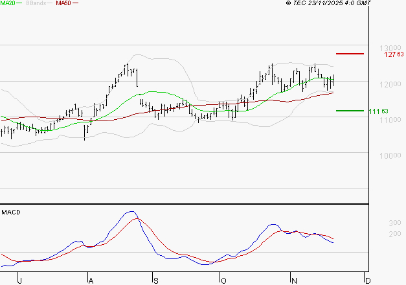Click the red resistance line marker

pyautogui.click(x=350, y=54)
